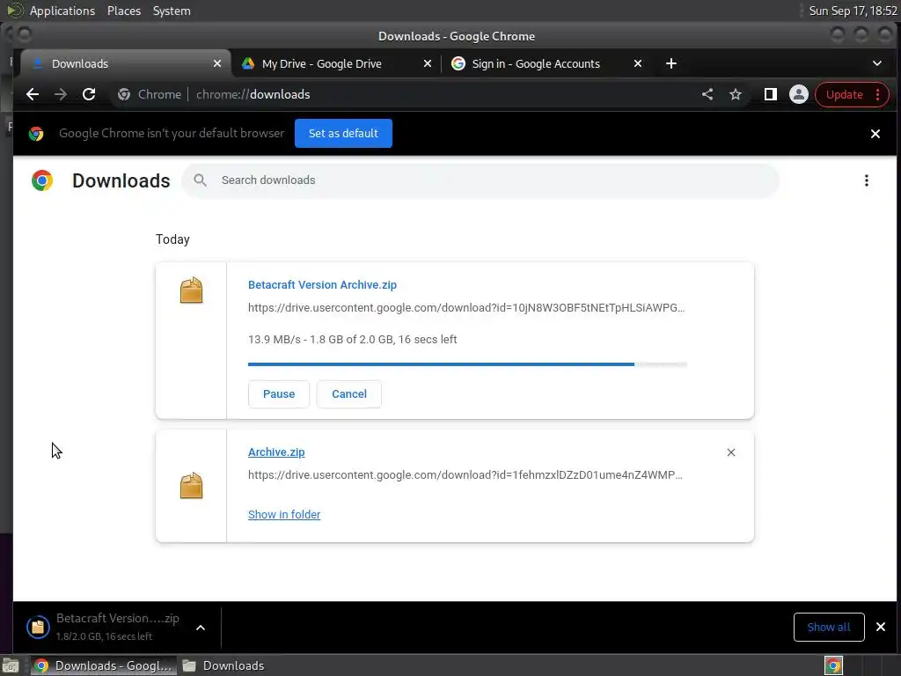This screenshot has height=676, width=901.
Task: Switch to Downloads file manager taskbar entry
Action: tap(224, 665)
